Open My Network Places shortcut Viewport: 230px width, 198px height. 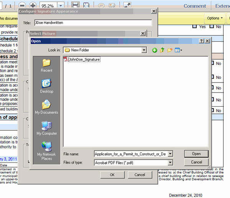tap(46, 151)
